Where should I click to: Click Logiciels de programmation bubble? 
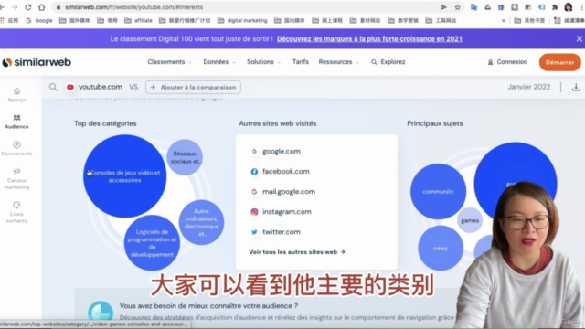(x=152, y=243)
